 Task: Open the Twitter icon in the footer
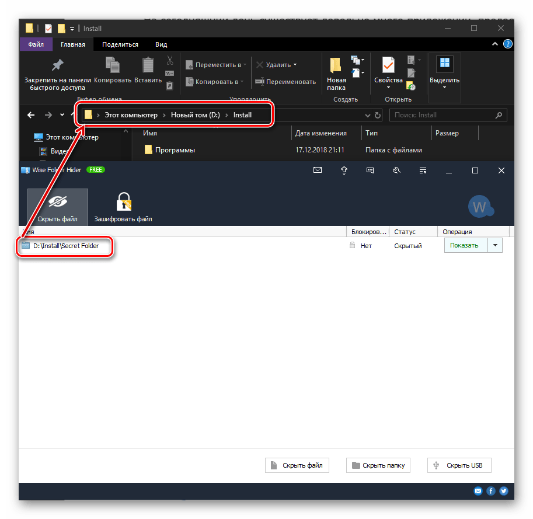click(x=503, y=491)
